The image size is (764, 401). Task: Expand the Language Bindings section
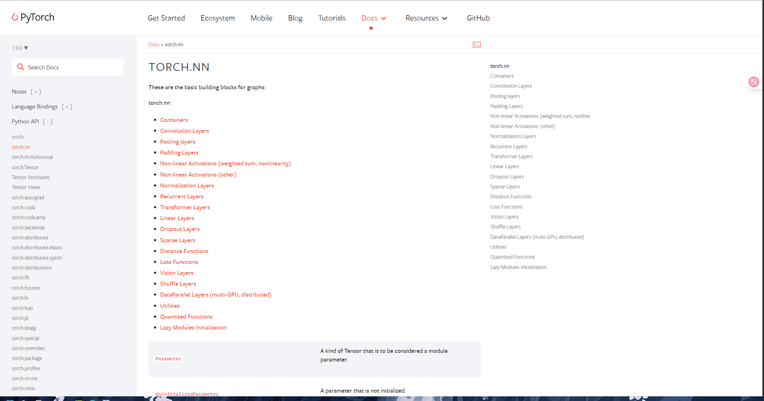click(x=67, y=107)
